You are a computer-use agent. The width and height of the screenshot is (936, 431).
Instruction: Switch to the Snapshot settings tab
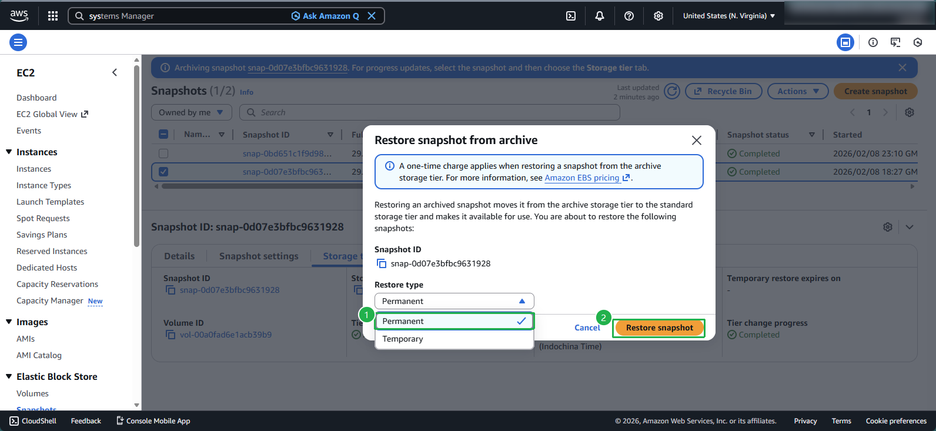tap(259, 256)
